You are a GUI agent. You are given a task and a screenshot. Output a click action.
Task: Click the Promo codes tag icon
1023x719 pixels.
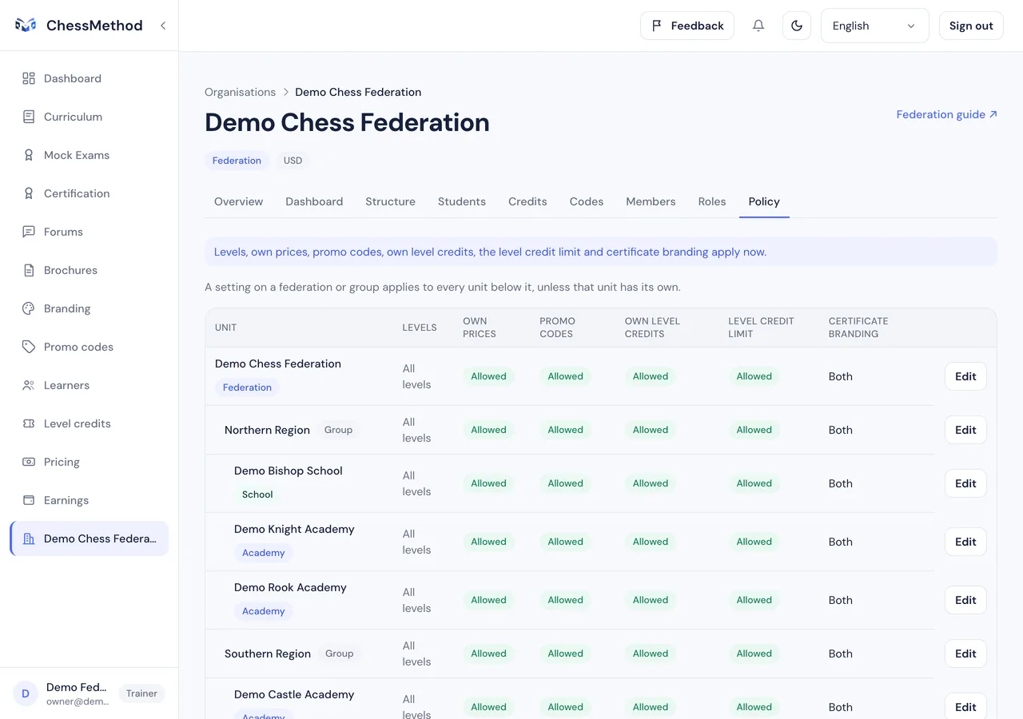click(29, 347)
